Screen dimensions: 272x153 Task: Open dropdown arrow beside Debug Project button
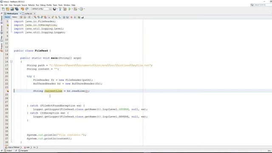click(78, 9)
